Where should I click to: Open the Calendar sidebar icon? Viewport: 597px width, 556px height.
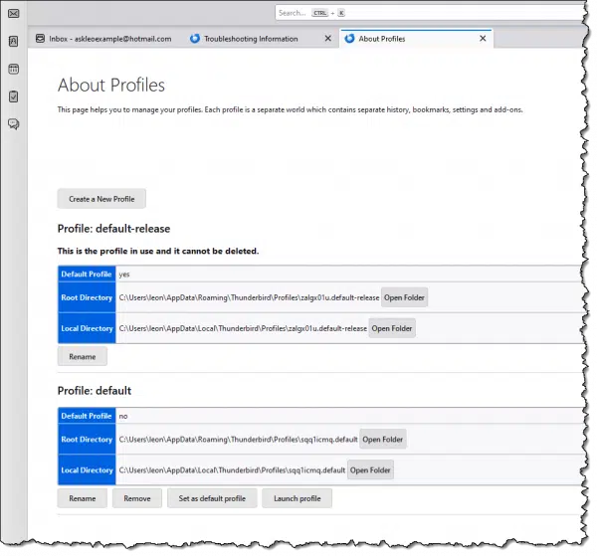pos(14,69)
